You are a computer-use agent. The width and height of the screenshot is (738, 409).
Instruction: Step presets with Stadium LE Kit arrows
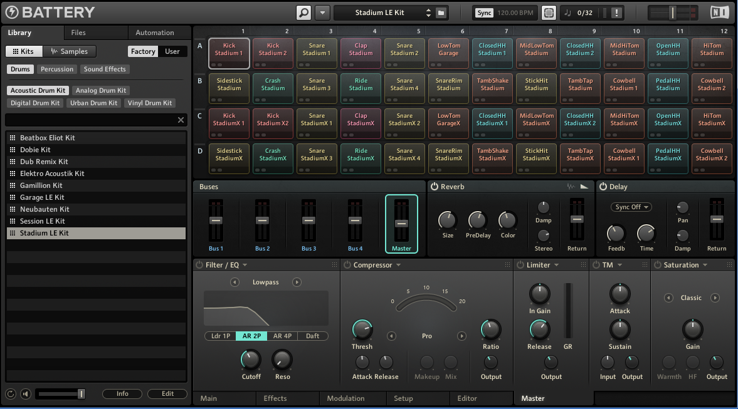tap(428, 13)
